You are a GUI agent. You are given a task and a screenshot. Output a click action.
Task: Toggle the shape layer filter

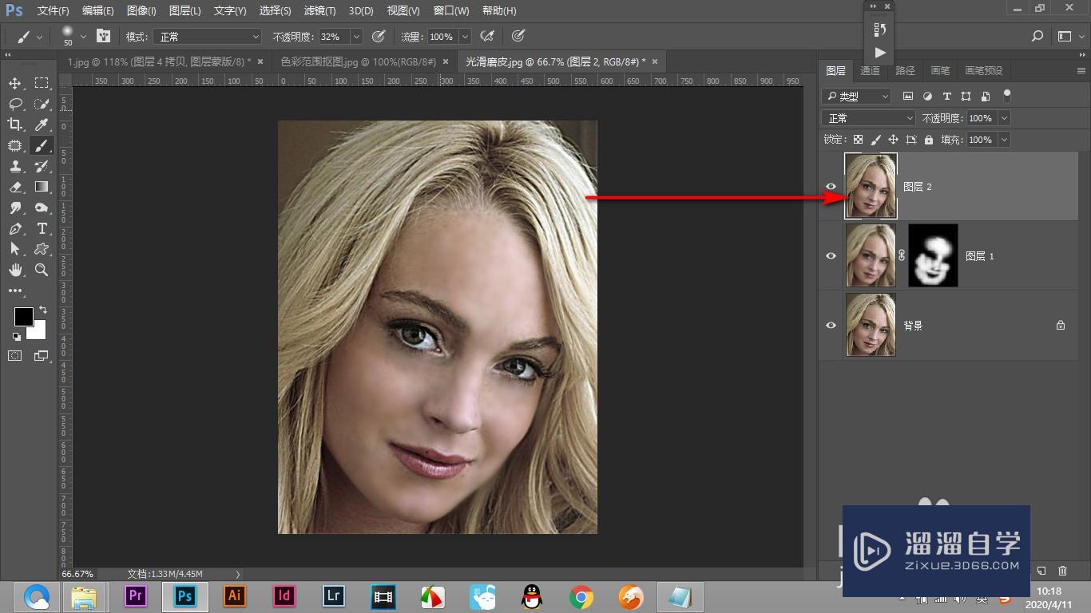pos(966,96)
